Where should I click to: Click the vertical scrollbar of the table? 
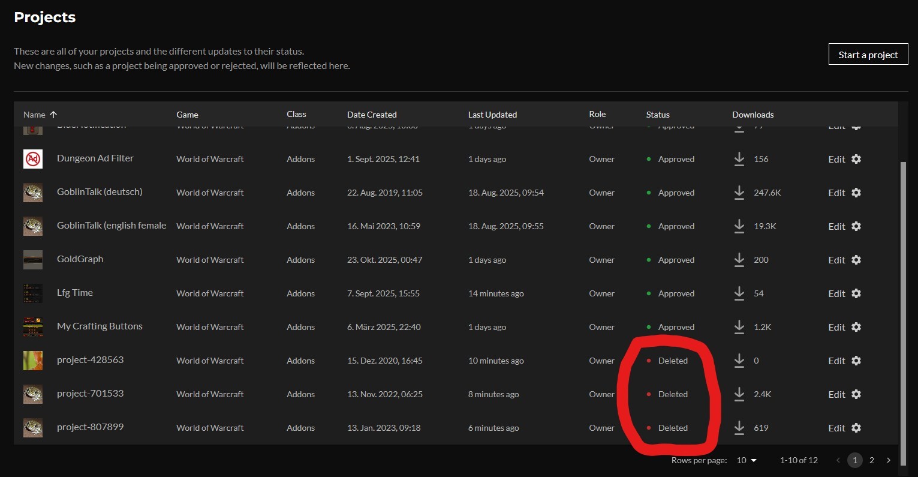[x=903, y=288]
